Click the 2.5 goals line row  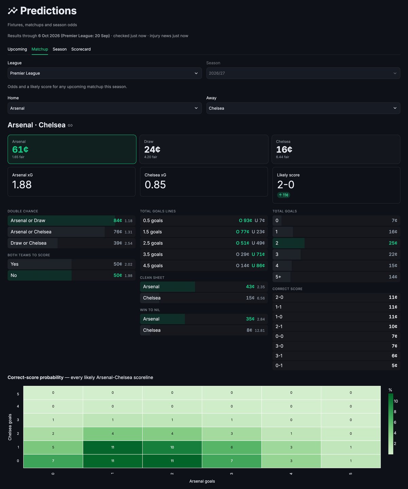(x=204, y=243)
